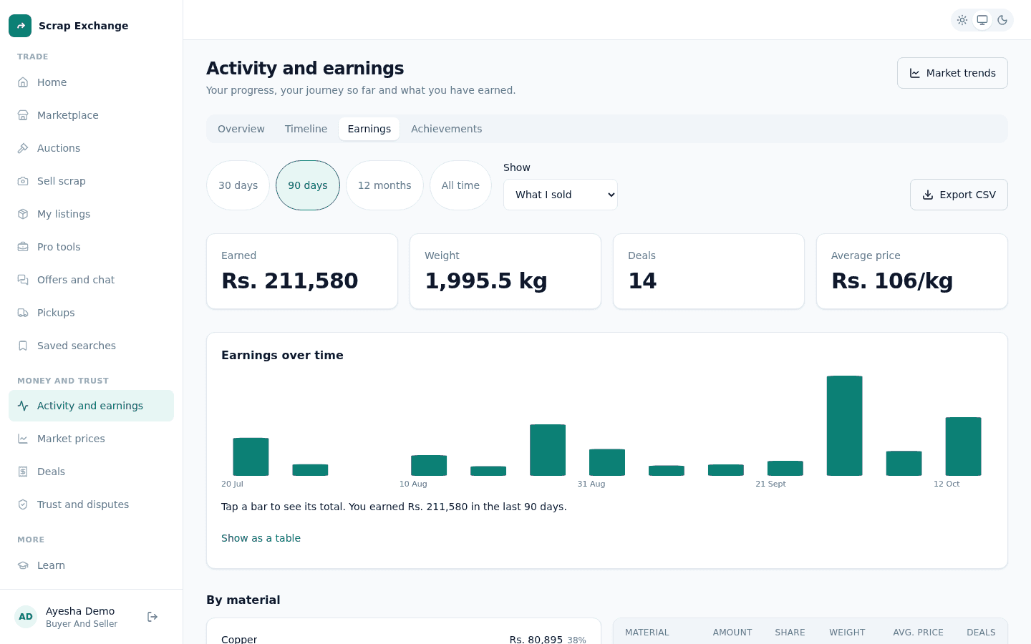The height and width of the screenshot is (644, 1031).
Task: Click the AD user avatar
Action: tap(26, 617)
